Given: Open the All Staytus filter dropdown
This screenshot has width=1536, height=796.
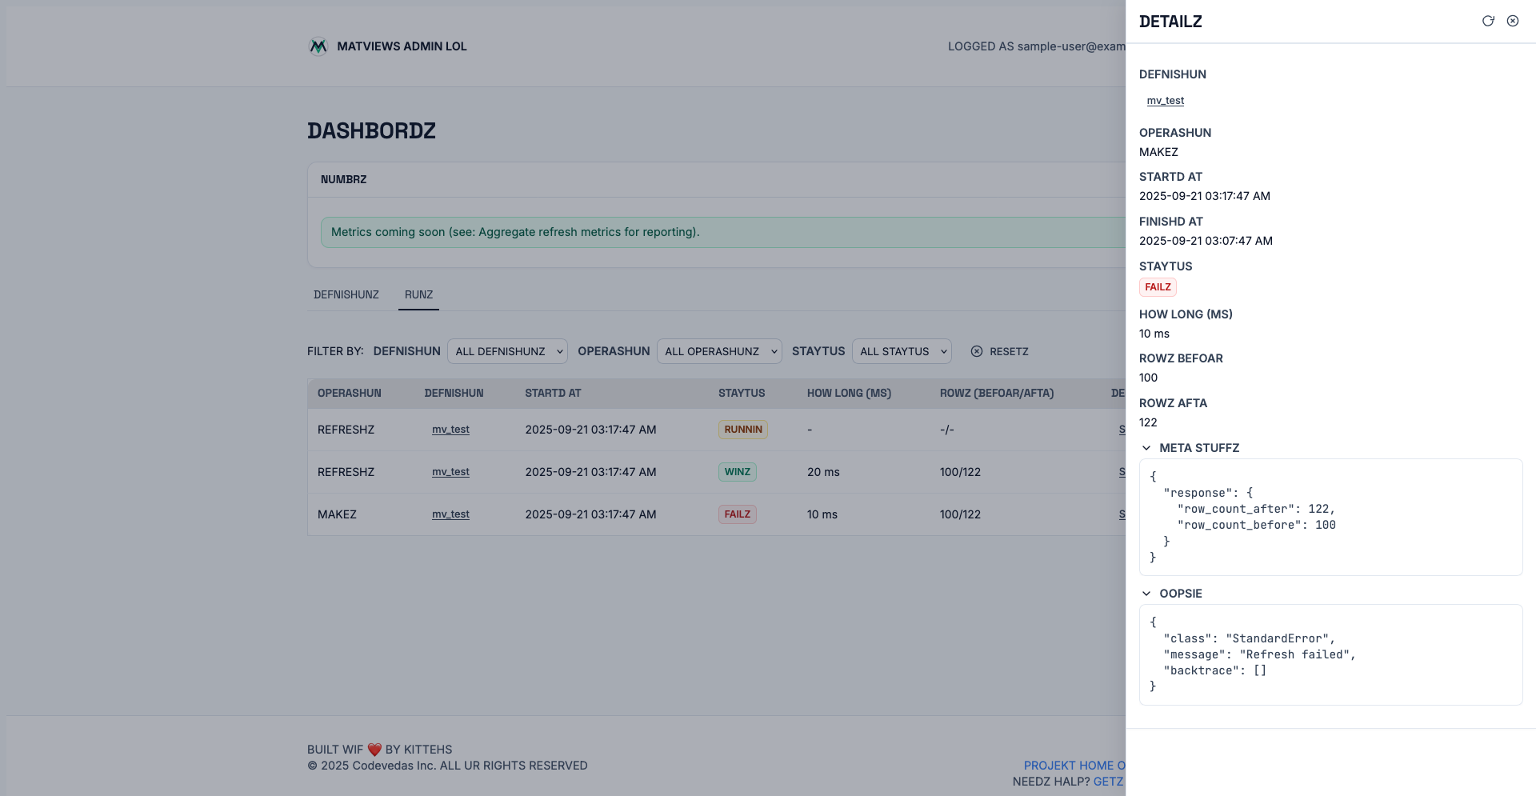Looking at the screenshot, I should (x=902, y=351).
